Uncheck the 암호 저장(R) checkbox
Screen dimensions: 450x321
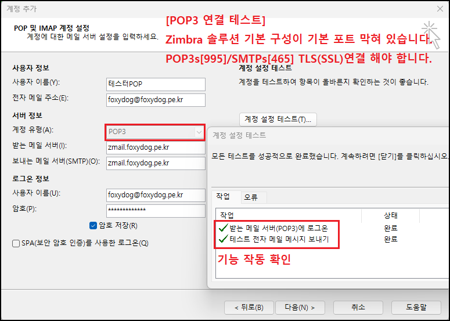93,226
